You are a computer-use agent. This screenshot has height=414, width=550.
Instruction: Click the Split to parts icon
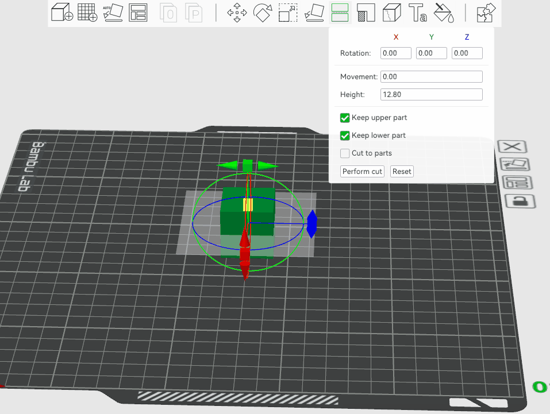(x=194, y=13)
